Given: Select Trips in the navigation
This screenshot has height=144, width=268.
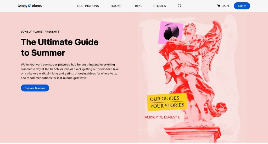Looking at the screenshot, I should [x=137, y=6].
